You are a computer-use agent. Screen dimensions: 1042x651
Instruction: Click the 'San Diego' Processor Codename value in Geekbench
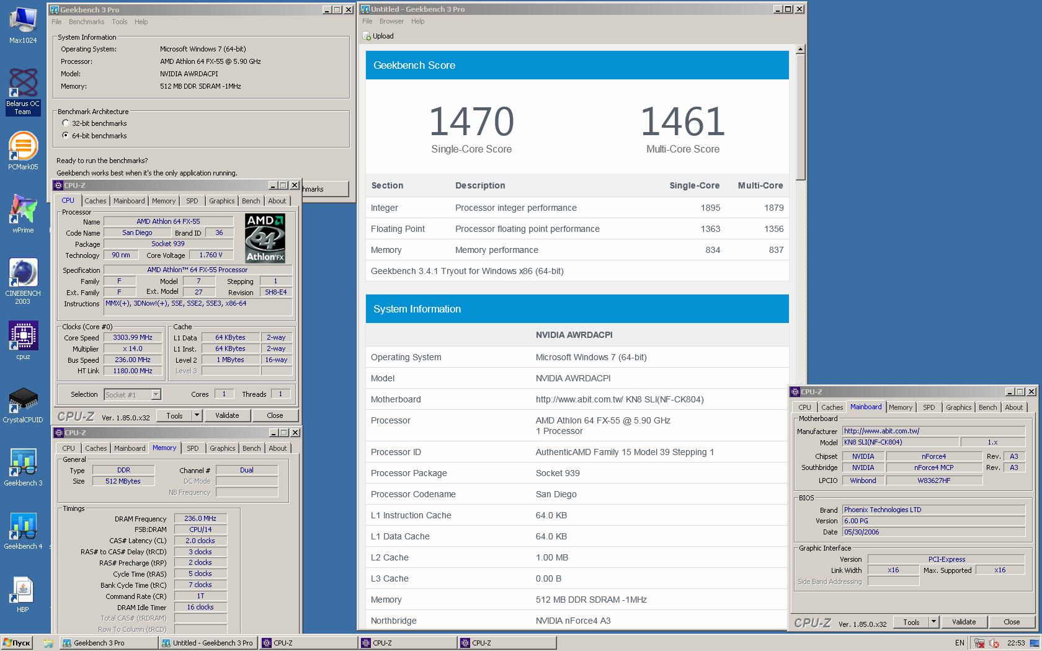pos(556,494)
